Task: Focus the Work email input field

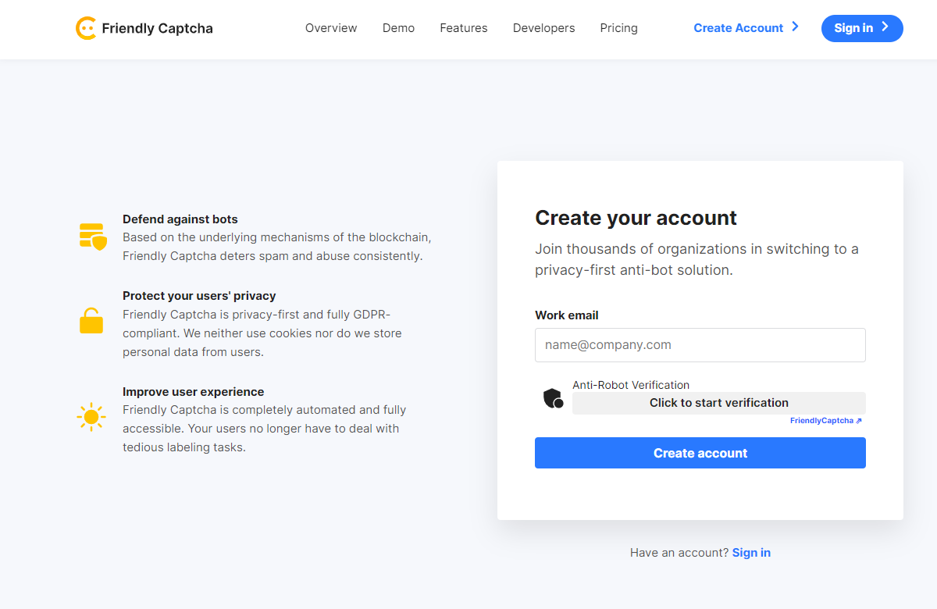Action: (x=700, y=345)
